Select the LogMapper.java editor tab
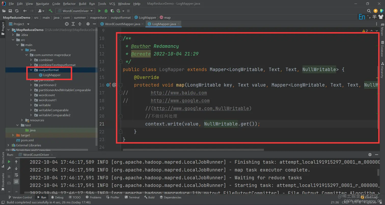 [x=164, y=24]
